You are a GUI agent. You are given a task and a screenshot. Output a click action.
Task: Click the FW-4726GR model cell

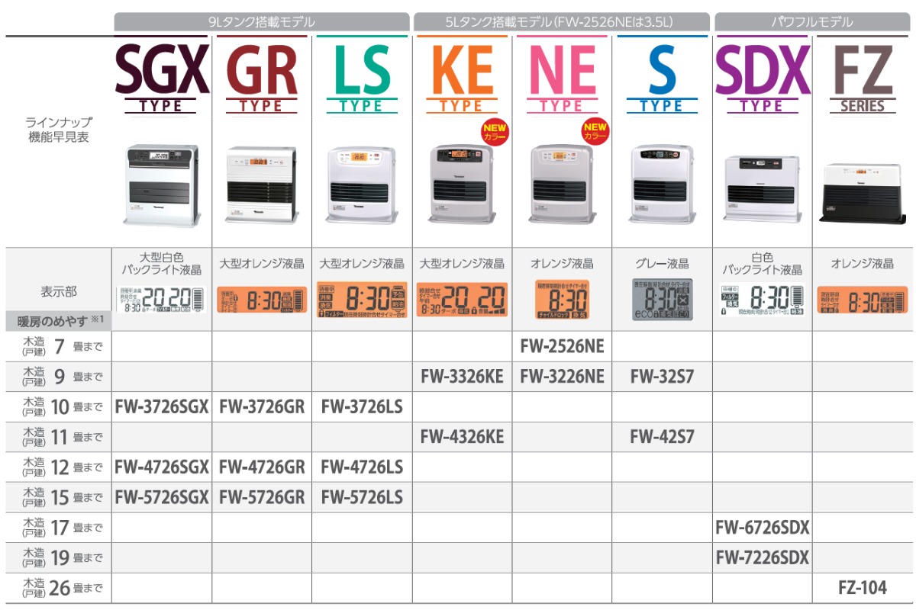[x=262, y=467]
